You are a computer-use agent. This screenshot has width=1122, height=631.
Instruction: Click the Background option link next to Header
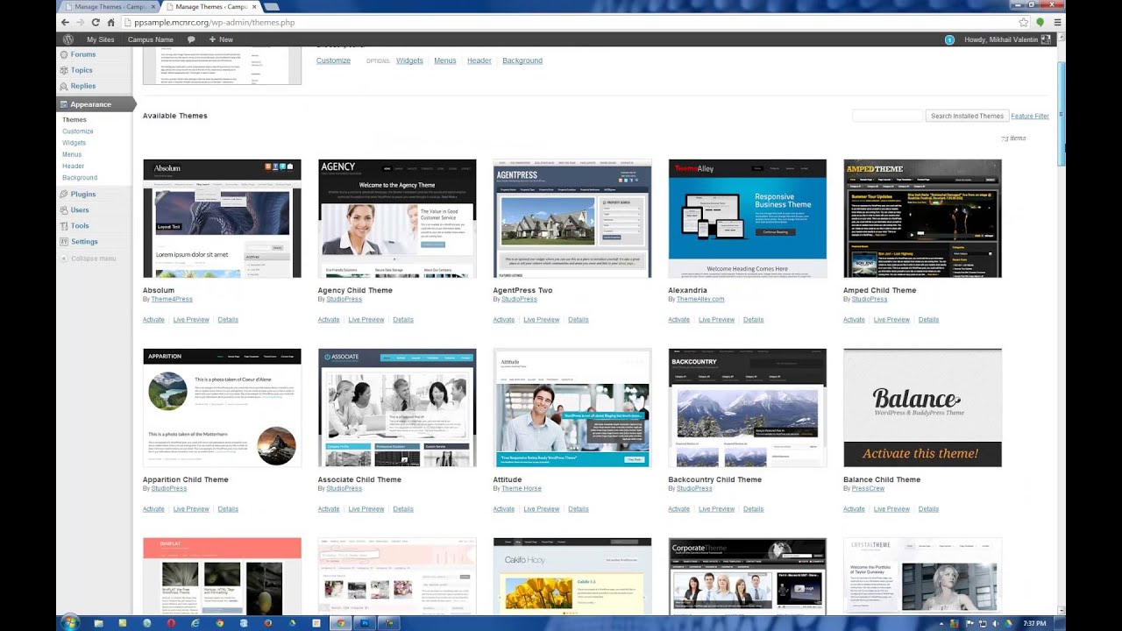pos(522,60)
